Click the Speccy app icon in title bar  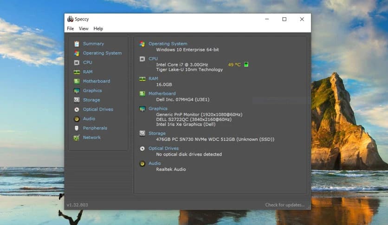point(70,19)
